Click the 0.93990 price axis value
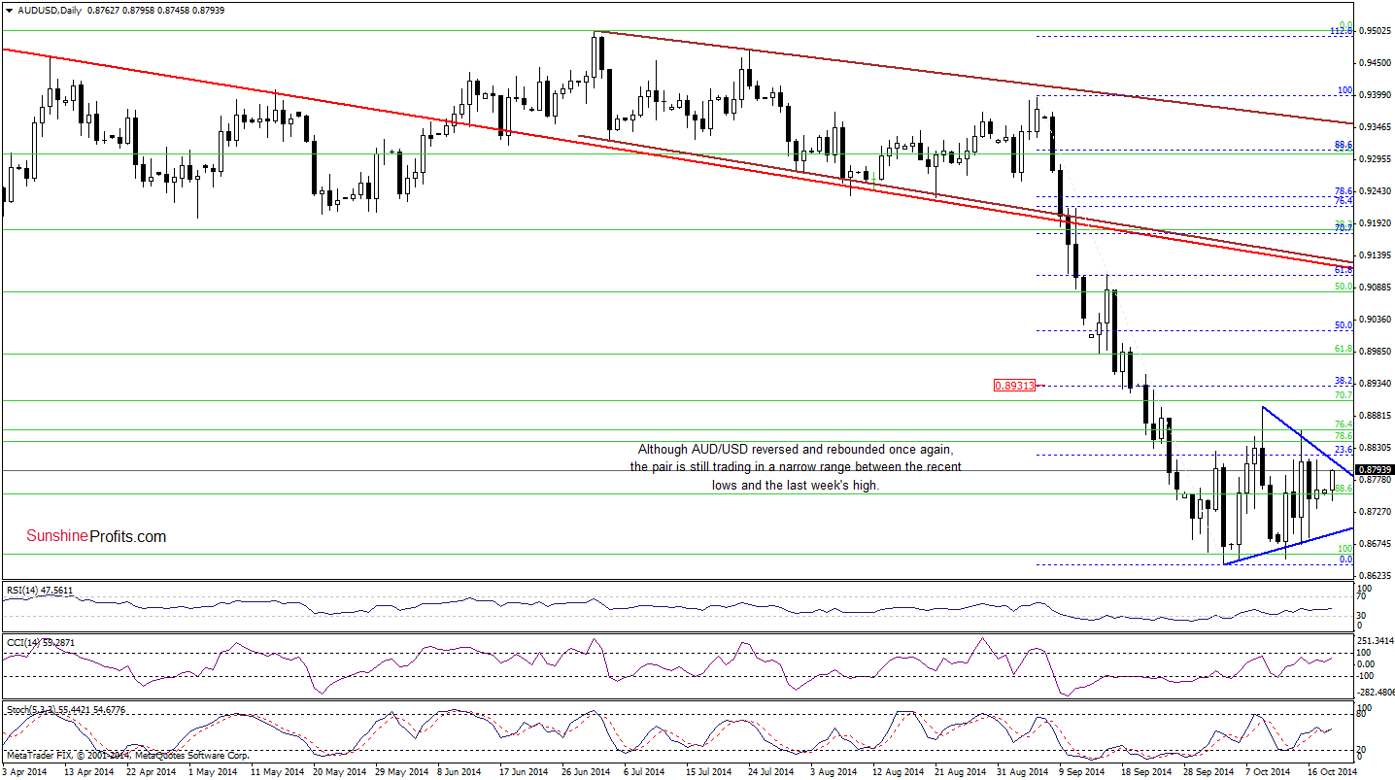The width and height of the screenshot is (1395, 780). pos(1373,94)
